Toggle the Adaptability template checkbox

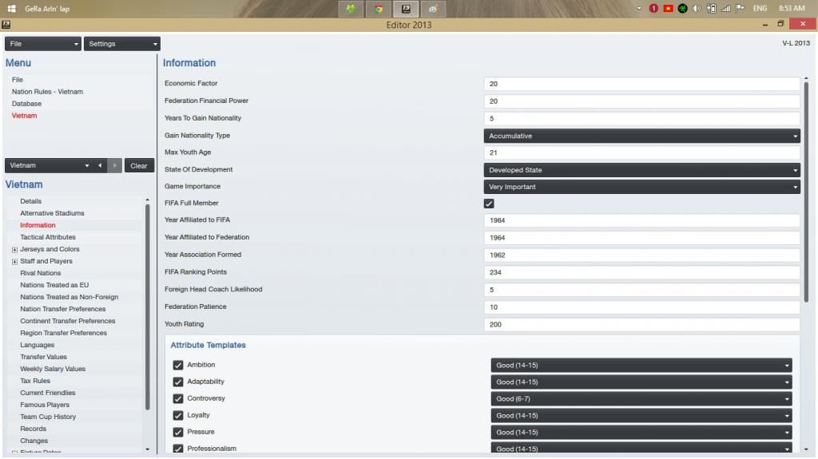[178, 382]
